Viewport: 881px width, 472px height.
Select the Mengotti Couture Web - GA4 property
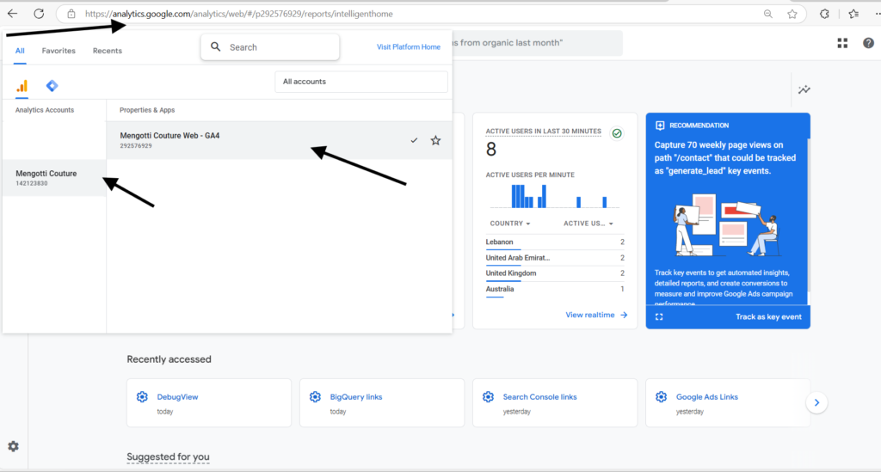280,140
